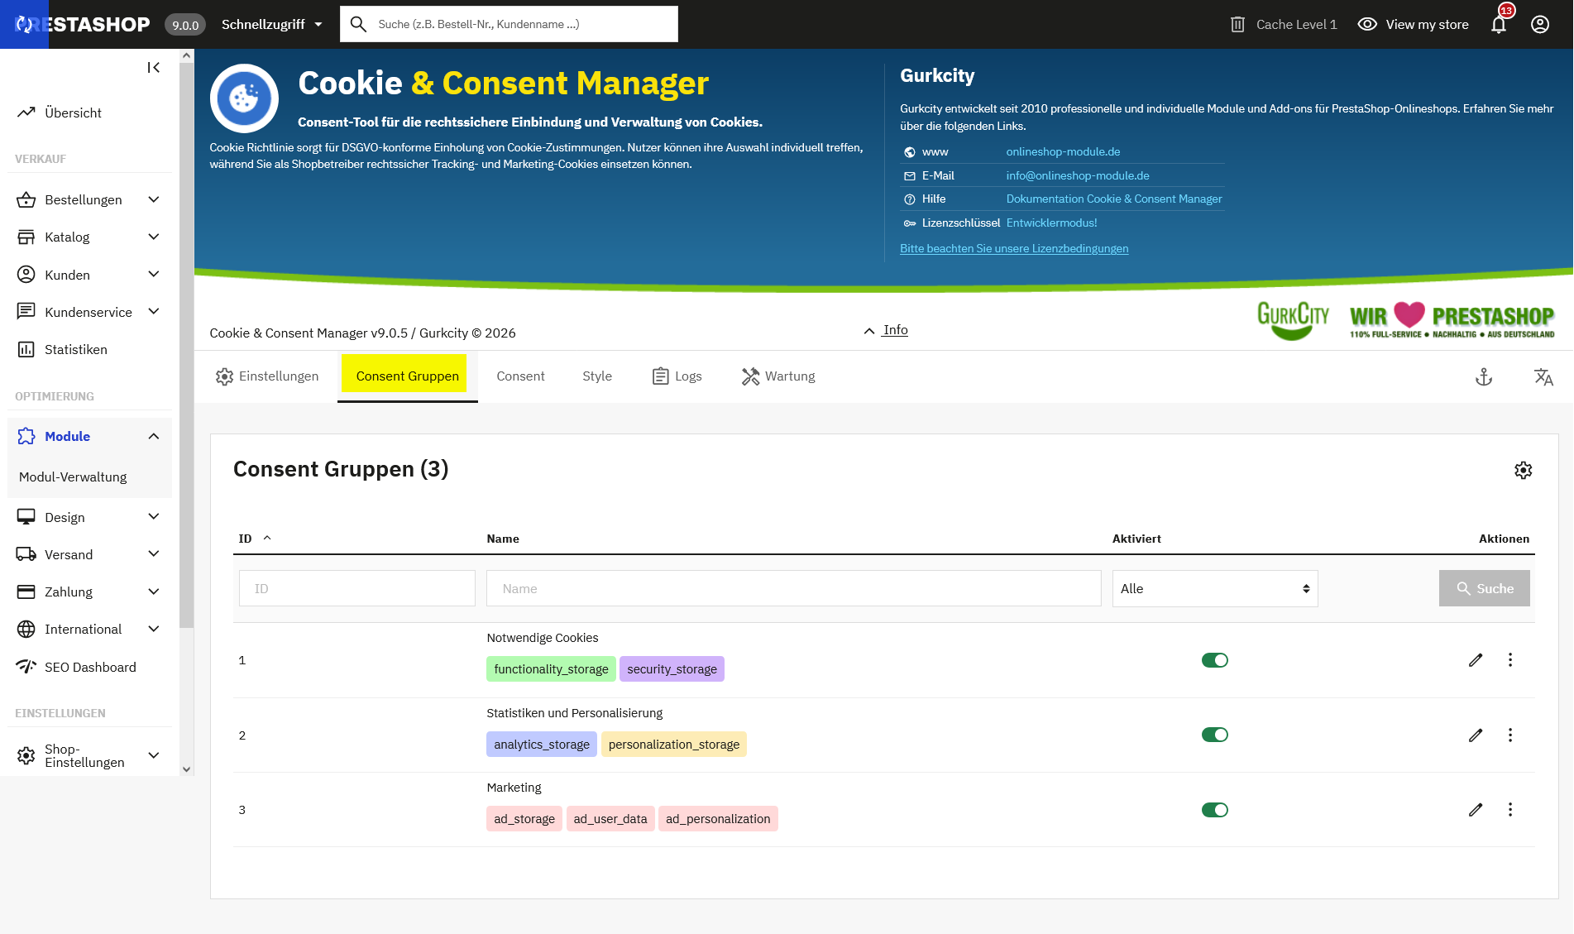1574x934 pixels.
Task: Disable the Notwendige Cookies group toggle
Action: pyautogui.click(x=1214, y=660)
